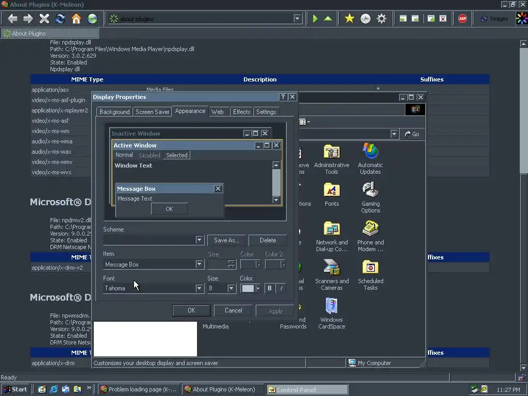Screen dimensions: 528x396
Task: Switch to the Screen Saver tab
Action: 153,112
